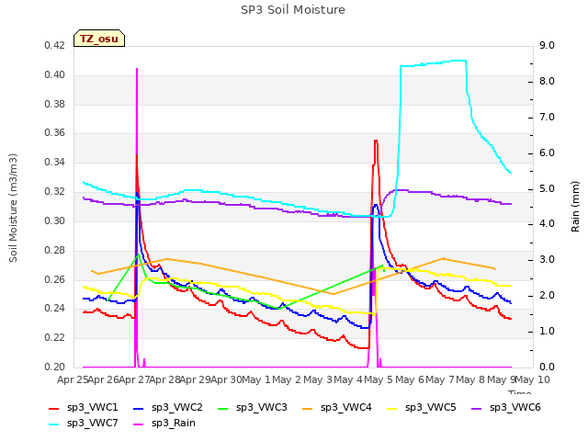
Task: Click the 5.0 rain axis tick label
Action: (x=547, y=188)
